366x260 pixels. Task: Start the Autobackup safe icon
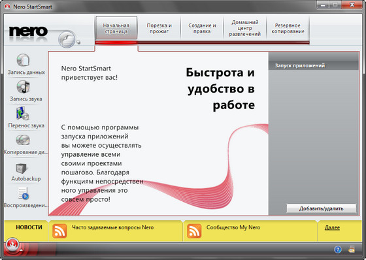coord(21,168)
